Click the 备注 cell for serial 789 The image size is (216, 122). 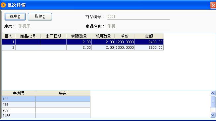coord(63,110)
